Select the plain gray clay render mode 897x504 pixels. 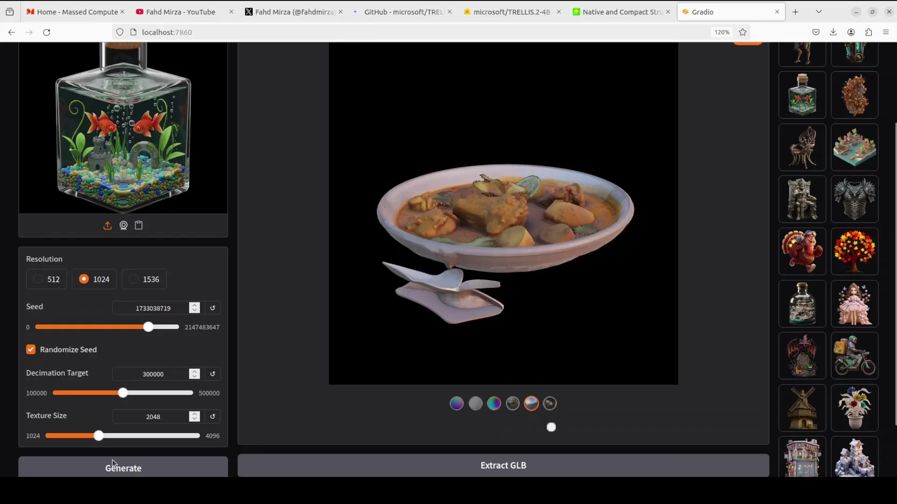475,403
